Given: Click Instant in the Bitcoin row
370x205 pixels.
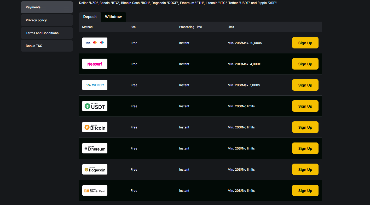Looking at the screenshot, I should (184, 127).
